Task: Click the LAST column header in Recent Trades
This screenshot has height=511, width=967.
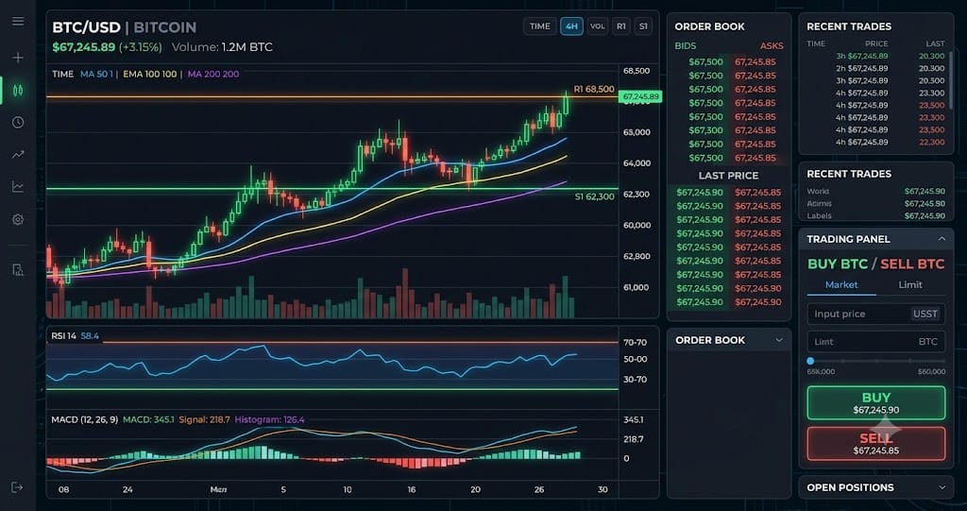Action: pos(936,43)
